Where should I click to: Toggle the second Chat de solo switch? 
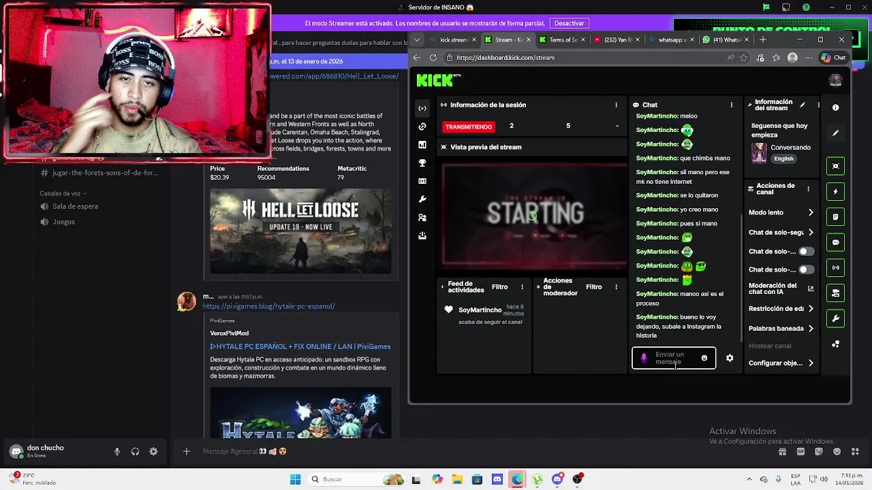click(x=806, y=269)
